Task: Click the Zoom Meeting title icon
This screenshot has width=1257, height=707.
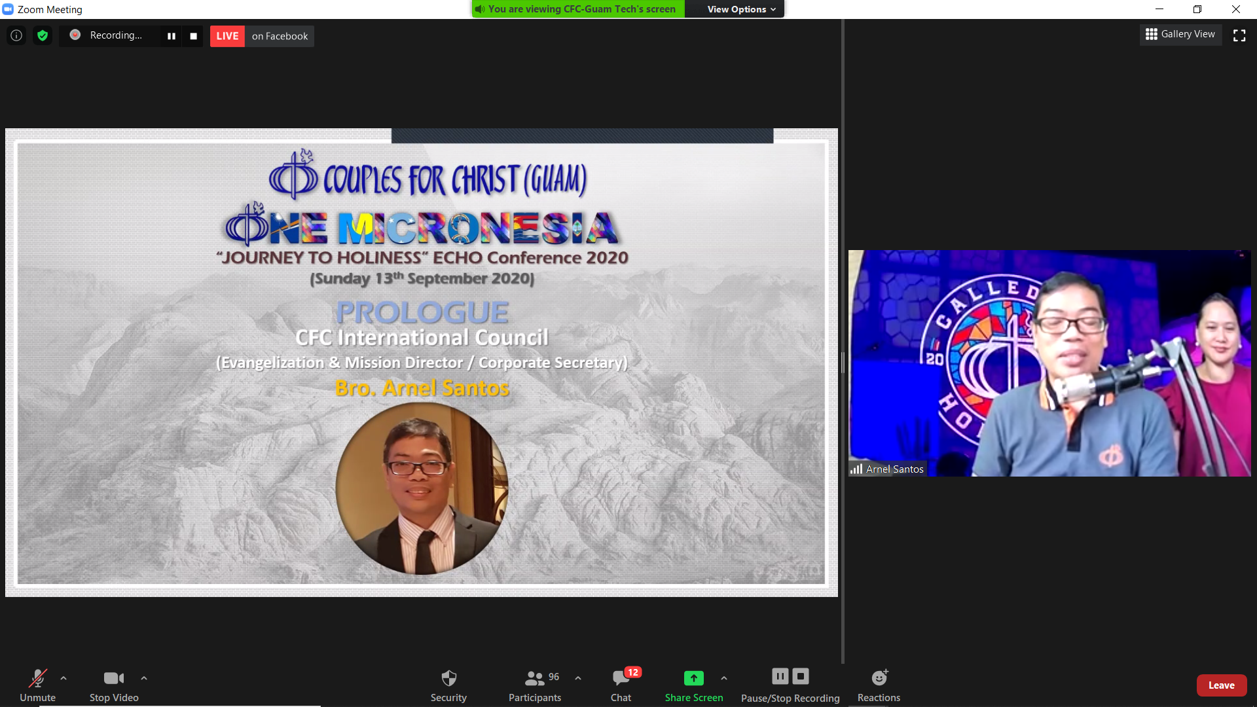Action: 8,9
